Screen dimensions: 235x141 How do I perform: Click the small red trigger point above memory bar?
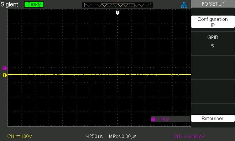pyautogui.click(x=118, y=1)
